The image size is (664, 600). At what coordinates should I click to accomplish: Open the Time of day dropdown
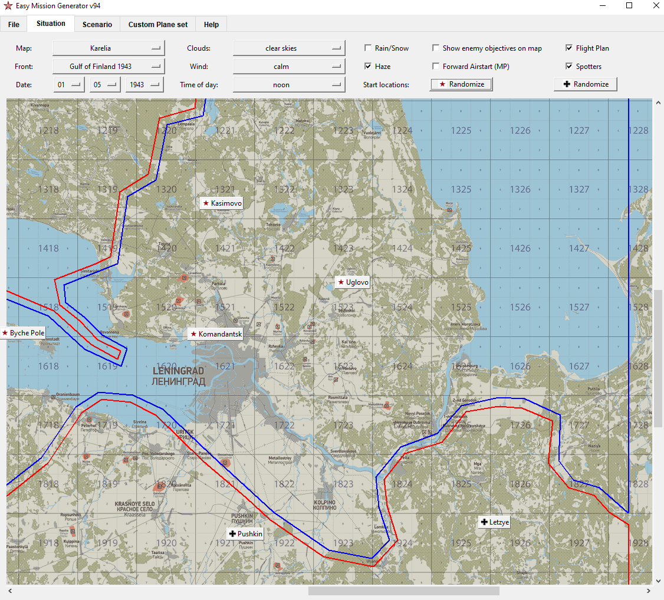(289, 85)
